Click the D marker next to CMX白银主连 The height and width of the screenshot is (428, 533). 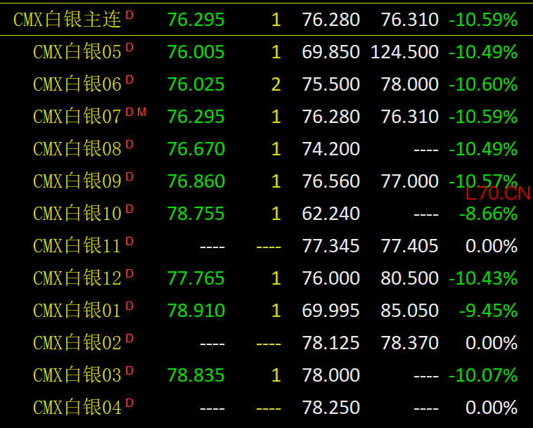point(129,15)
